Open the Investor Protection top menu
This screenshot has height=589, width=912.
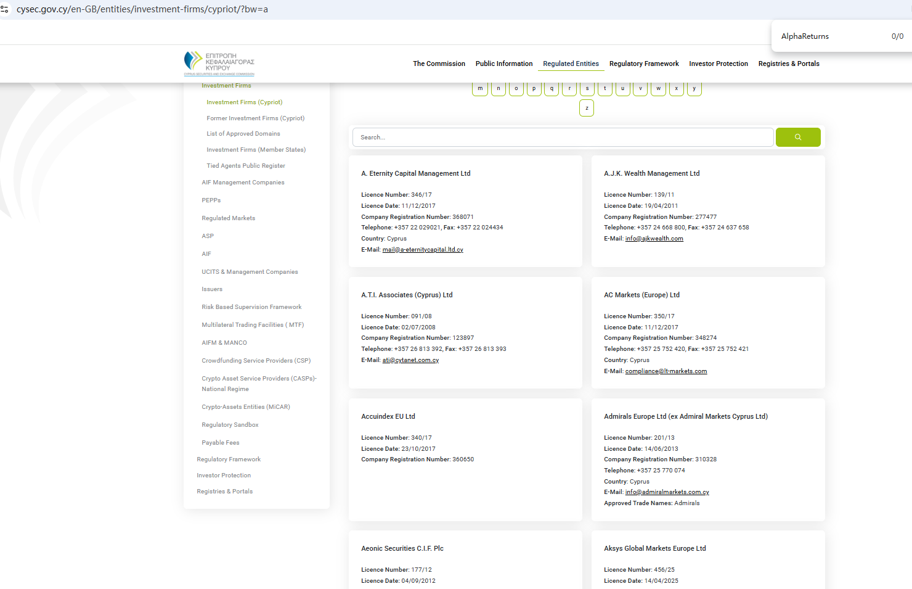click(x=718, y=64)
